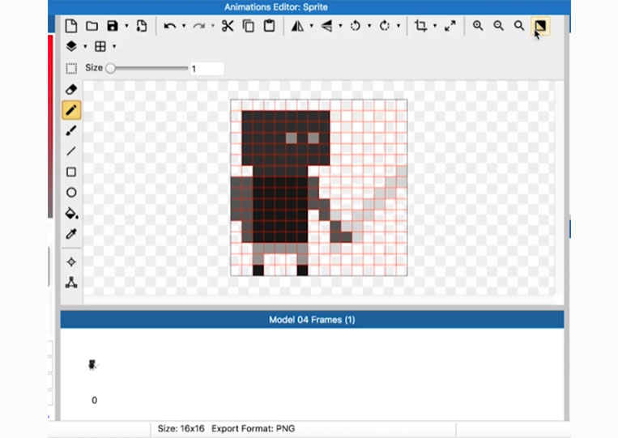
Task: Rotate the sprite clockwise
Action: (x=384, y=26)
